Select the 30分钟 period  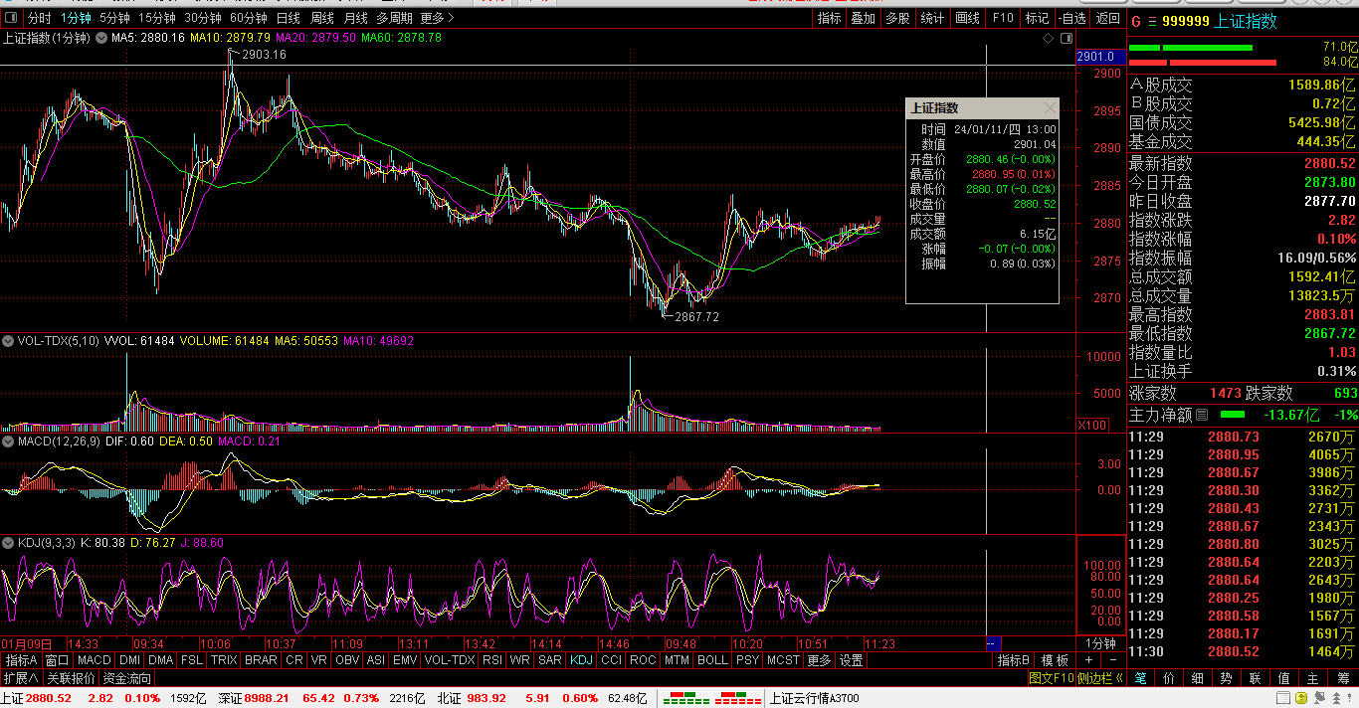coord(203,18)
